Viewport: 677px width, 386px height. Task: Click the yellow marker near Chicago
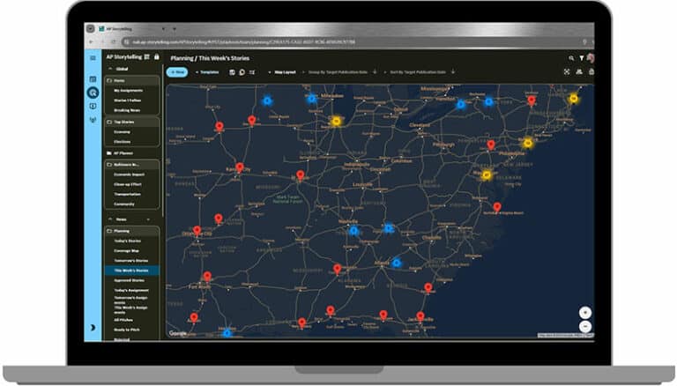pyautogui.click(x=336, y=122)
